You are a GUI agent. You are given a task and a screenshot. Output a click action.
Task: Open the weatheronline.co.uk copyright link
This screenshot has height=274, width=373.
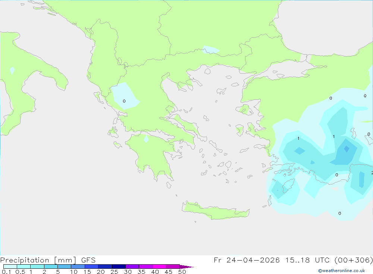pos(341,271)
